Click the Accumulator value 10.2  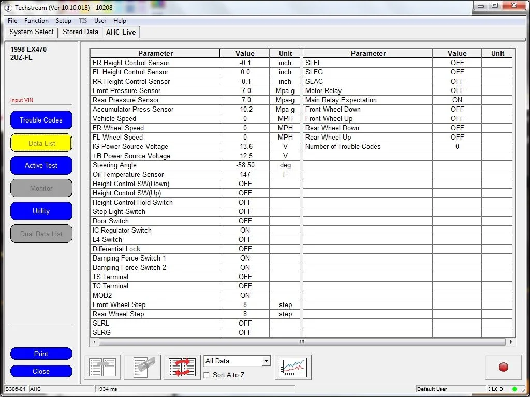pyautogui.click(x=245, y=110)
